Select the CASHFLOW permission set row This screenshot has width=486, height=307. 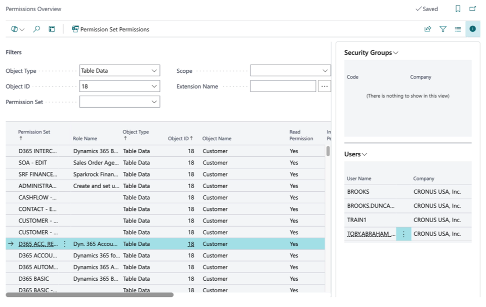165,197
